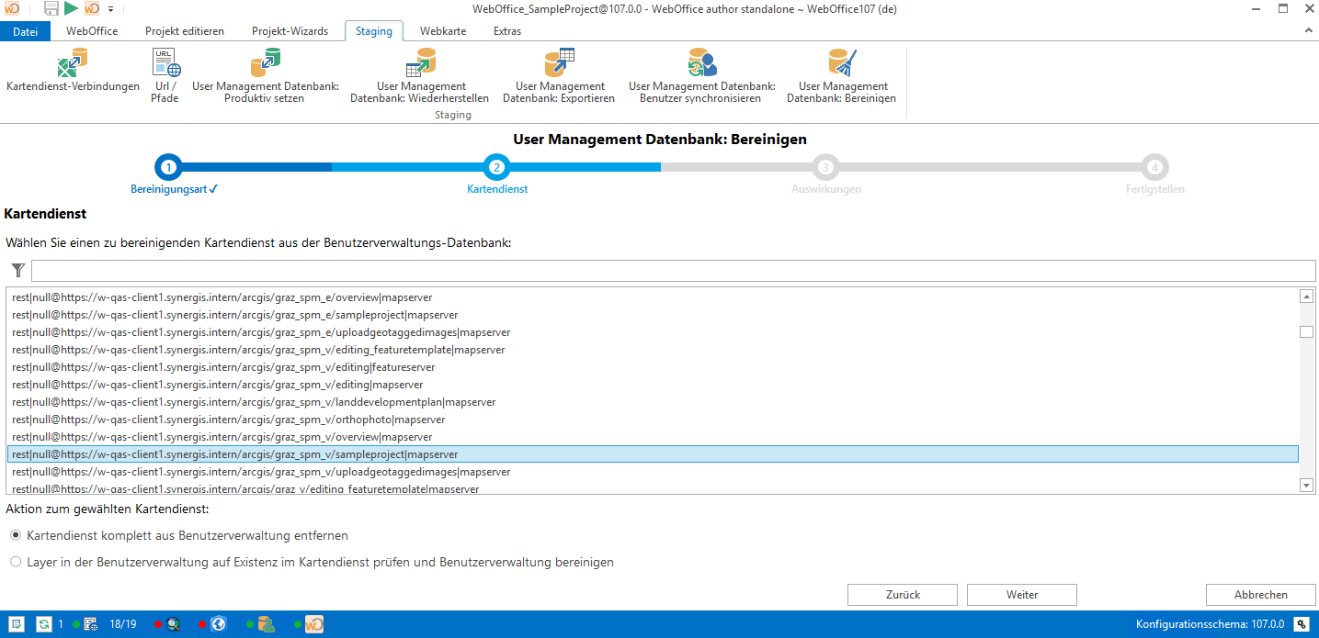The height and width of the screenshot is (638, 1319).
Task: Launch User Management Datenbank: Exportieren
Action: pos(559,66)
